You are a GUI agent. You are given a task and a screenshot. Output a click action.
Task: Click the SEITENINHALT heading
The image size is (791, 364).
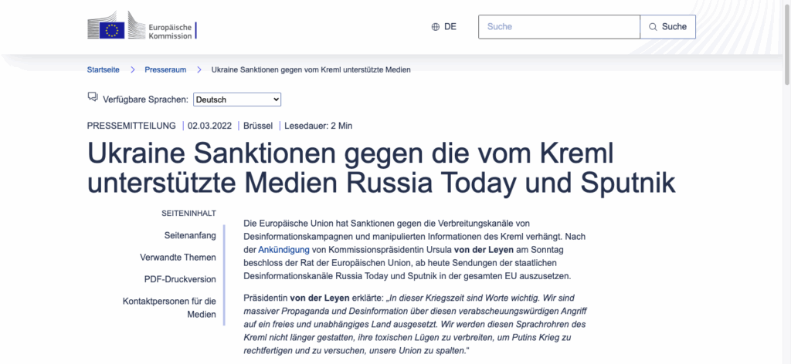tap(188, 214)
